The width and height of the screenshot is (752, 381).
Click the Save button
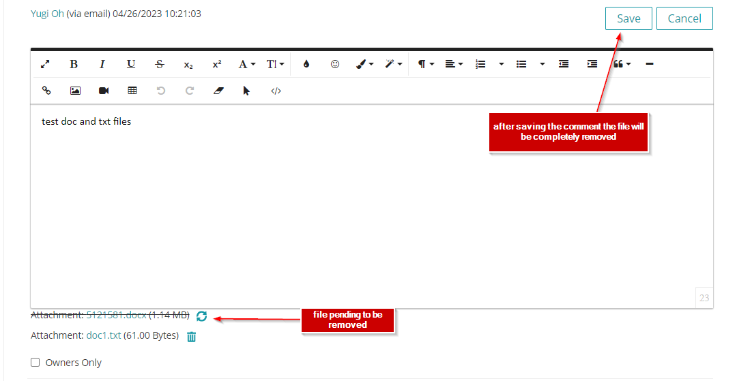pyautogui.click(x=628, y=18)
